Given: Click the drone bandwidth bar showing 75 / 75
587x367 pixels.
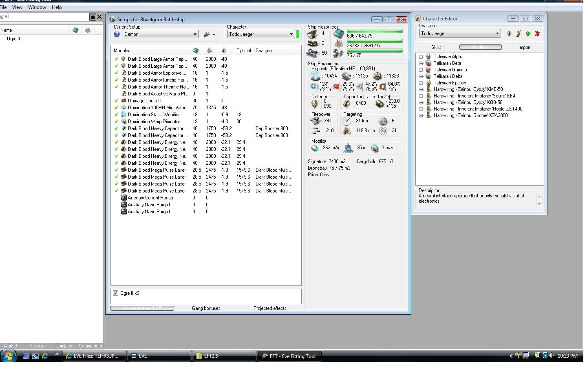Looking at the screenshot, I should (375, 51).
